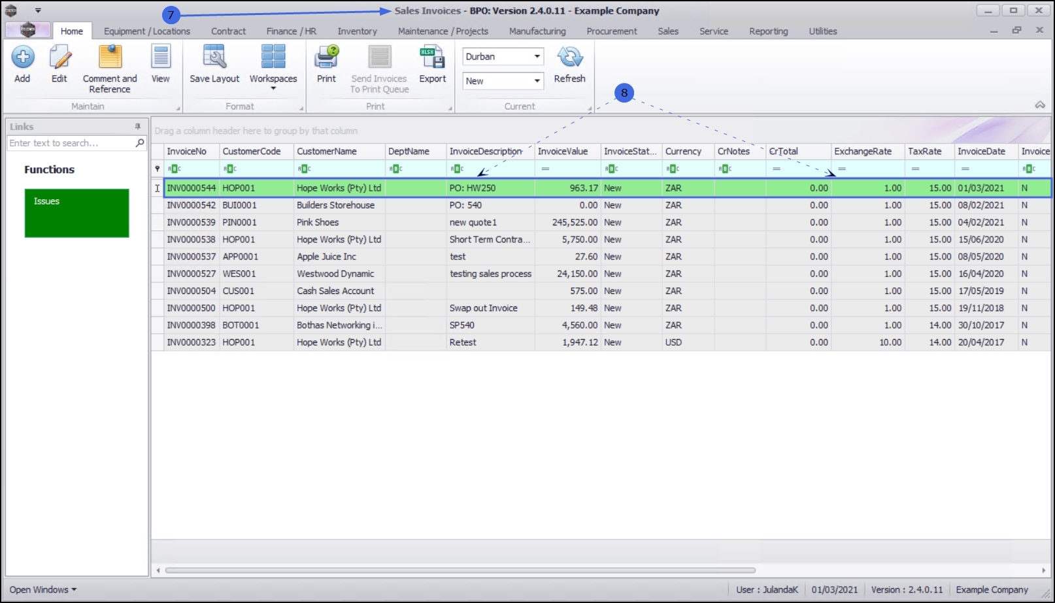The width and height of the screenshot is (1055, 603).
Task: Sort by the InvoiceDate column header
Action: pyautogui.click(x=986, y=152)
